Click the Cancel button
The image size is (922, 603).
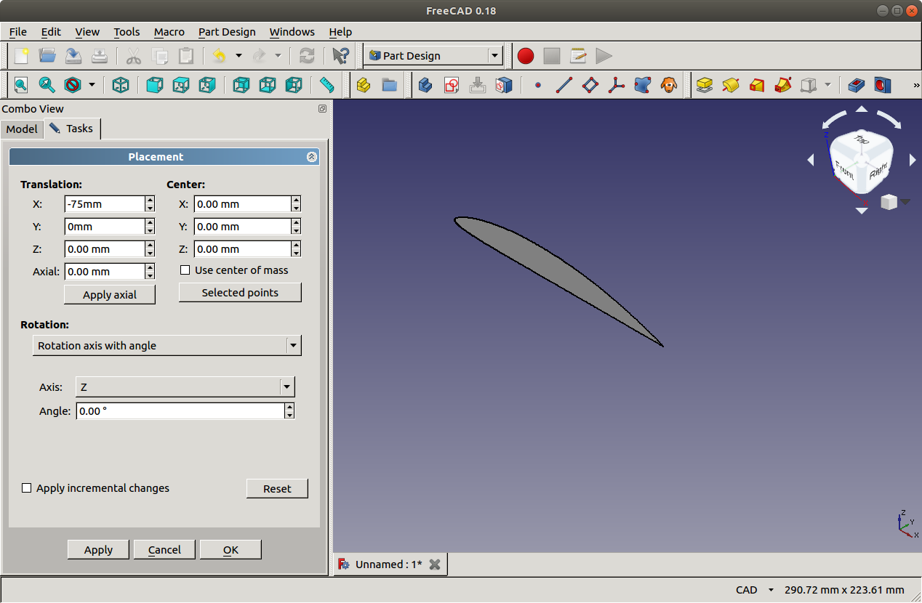click(x=164, y=549)
